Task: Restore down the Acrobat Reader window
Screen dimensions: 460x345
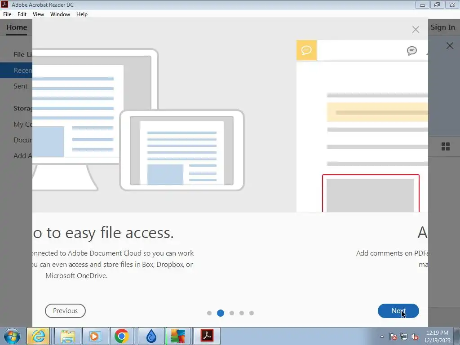Action: (x=437, y=4)
